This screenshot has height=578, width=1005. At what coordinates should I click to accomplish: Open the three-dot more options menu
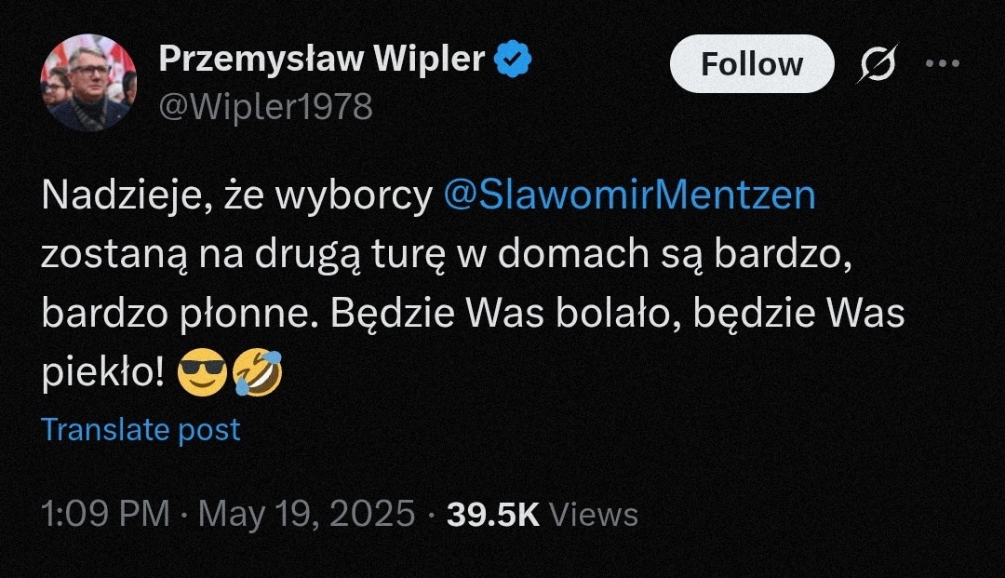[x=942, y=62]
